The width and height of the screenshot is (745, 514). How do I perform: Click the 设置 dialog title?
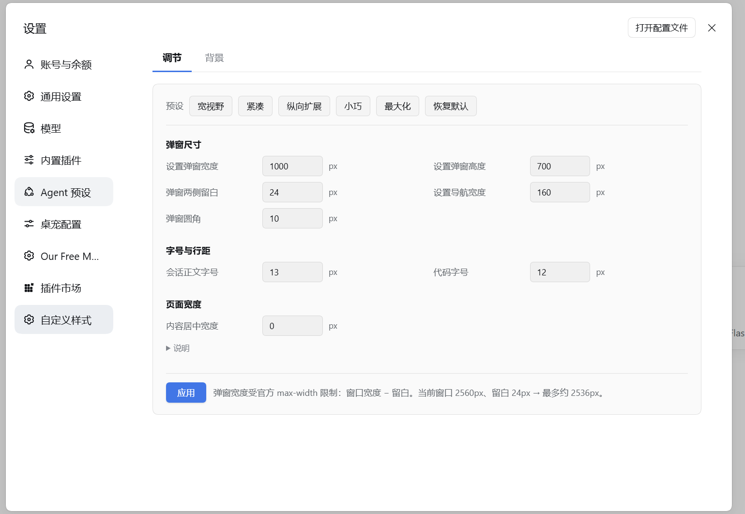coord(35,29)
